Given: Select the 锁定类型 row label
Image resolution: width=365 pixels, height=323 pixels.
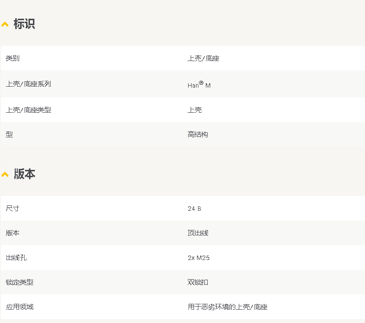Looking at the screenshot, I should (20, 282).
